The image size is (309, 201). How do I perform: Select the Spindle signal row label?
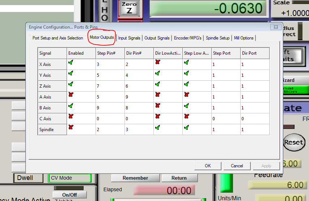pyautogui.click(x=52, y=129)
